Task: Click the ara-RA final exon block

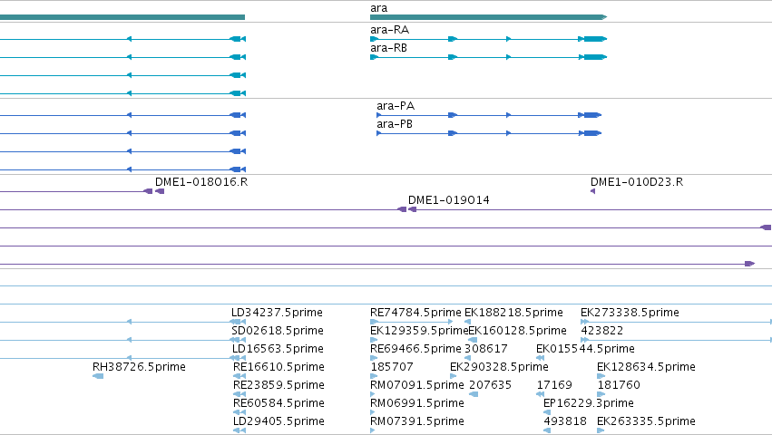Action: (x=595, y=39)
